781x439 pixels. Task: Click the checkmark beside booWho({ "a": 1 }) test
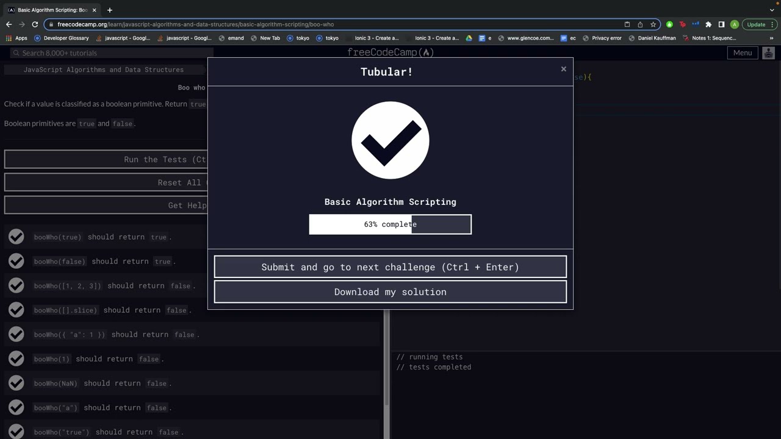16,334
